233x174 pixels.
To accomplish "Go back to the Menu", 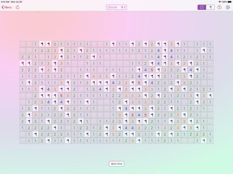I will [7, 7].
